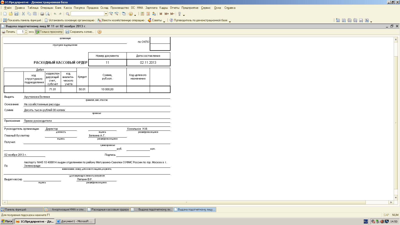
Task: Toggle the CAP indicator in status bar
Action: (x=386, y=215)
